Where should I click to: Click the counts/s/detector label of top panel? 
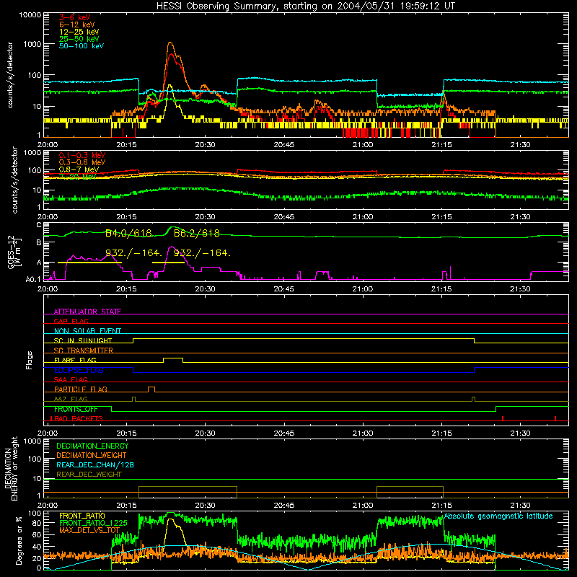pyautogui.click(x=10, y=75)
